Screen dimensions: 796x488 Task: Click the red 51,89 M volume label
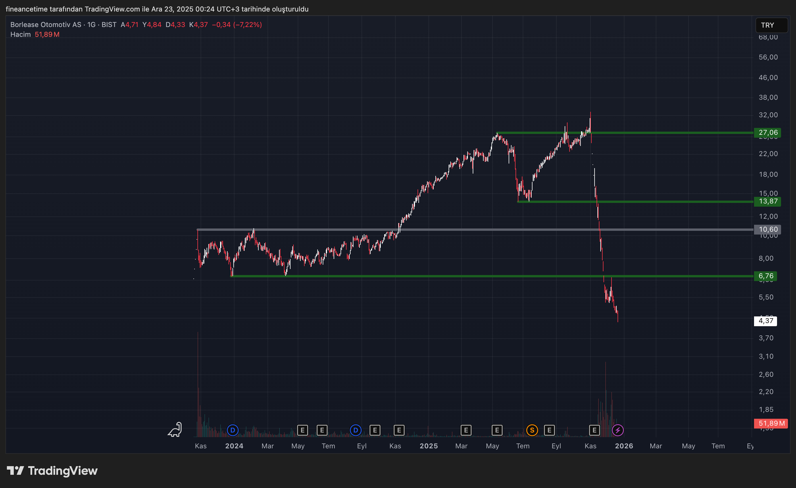[770, 423]
